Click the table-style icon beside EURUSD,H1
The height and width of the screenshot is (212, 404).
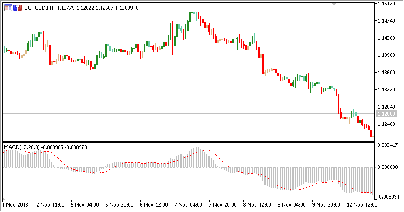click(x=8, y=8)
